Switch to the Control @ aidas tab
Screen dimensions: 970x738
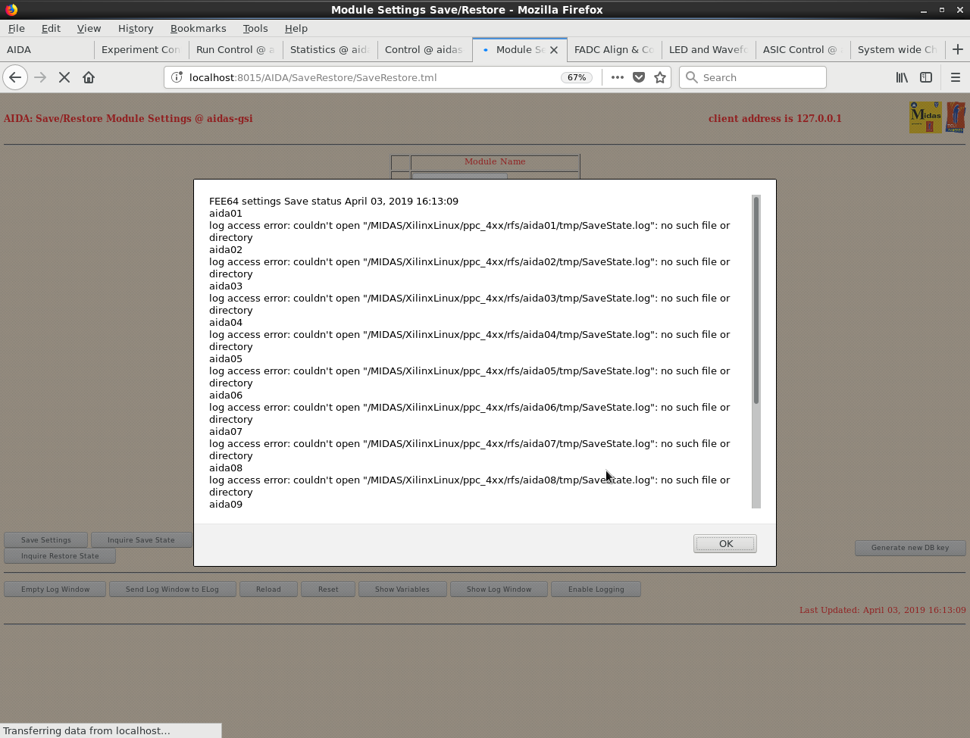[424, 49]
